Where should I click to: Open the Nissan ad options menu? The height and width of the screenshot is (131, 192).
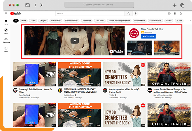(178, 29)
